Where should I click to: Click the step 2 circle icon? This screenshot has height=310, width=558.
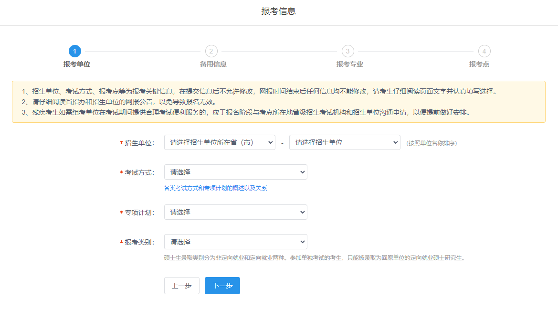pos(211,51)
